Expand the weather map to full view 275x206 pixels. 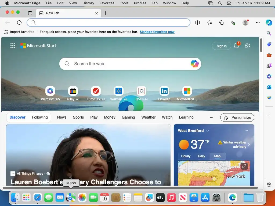pyautogui.click(x=244, y=166)
